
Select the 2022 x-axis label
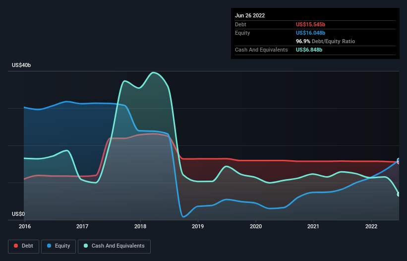coord(371,226)
